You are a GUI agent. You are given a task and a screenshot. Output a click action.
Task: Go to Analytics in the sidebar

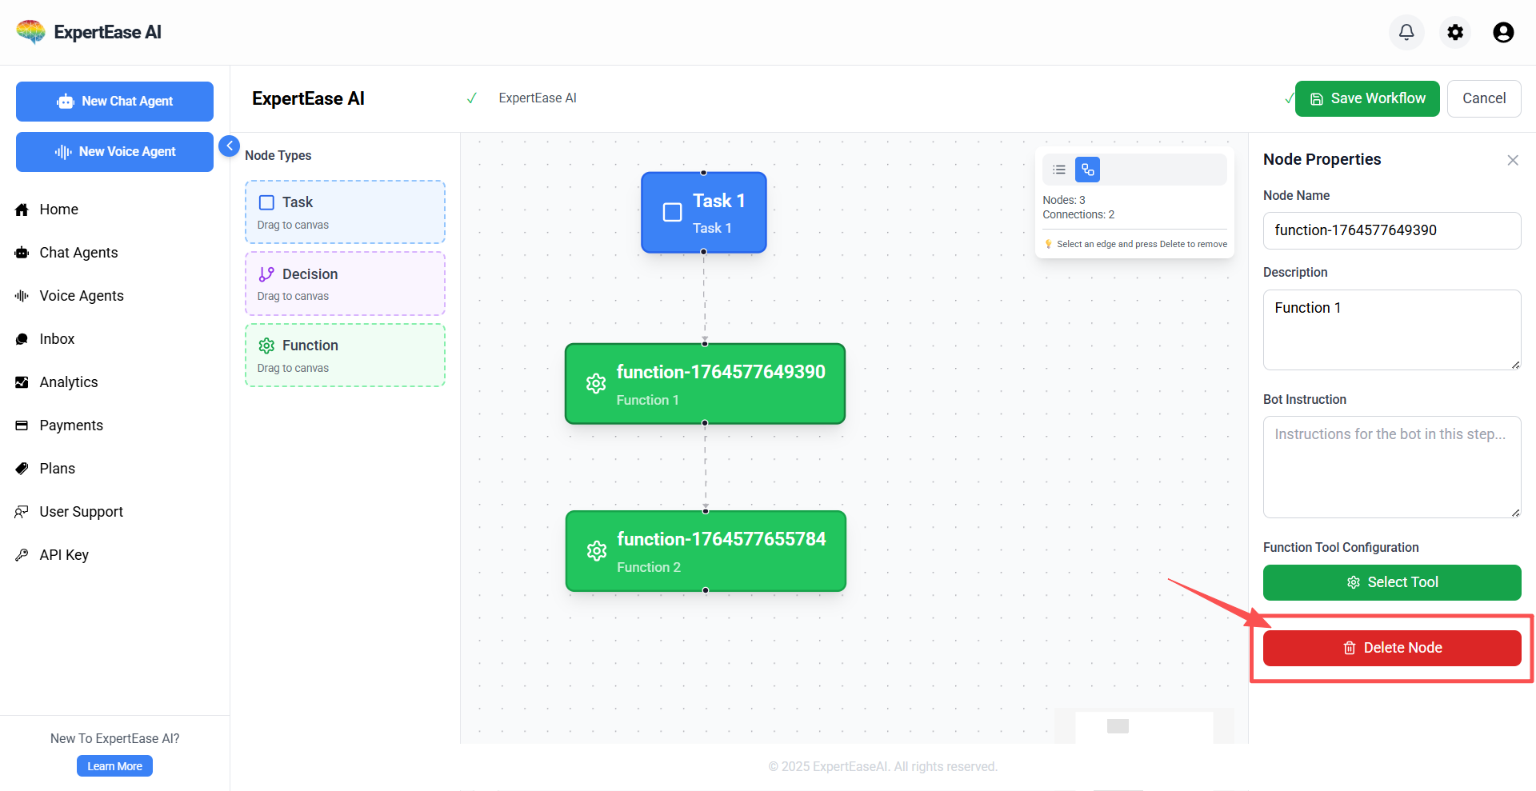(x=69, y=382)
